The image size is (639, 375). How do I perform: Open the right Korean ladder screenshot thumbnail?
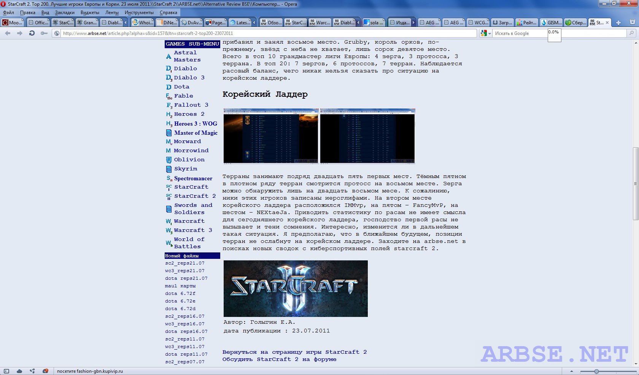[x=367, y=136]
